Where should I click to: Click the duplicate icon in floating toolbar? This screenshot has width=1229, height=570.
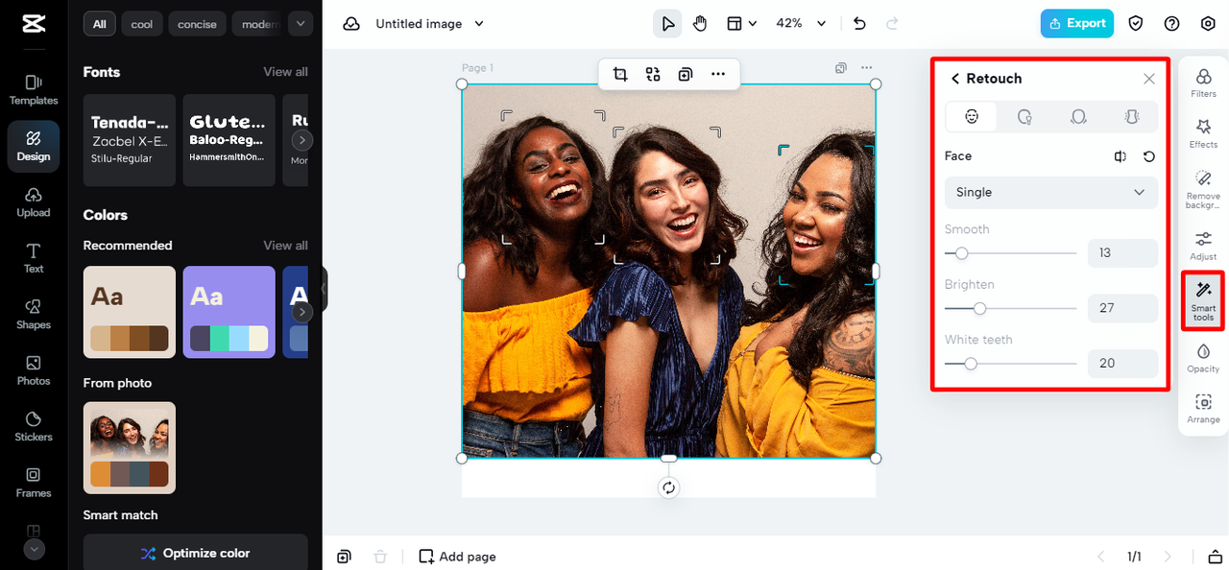(x=686, y=74)
